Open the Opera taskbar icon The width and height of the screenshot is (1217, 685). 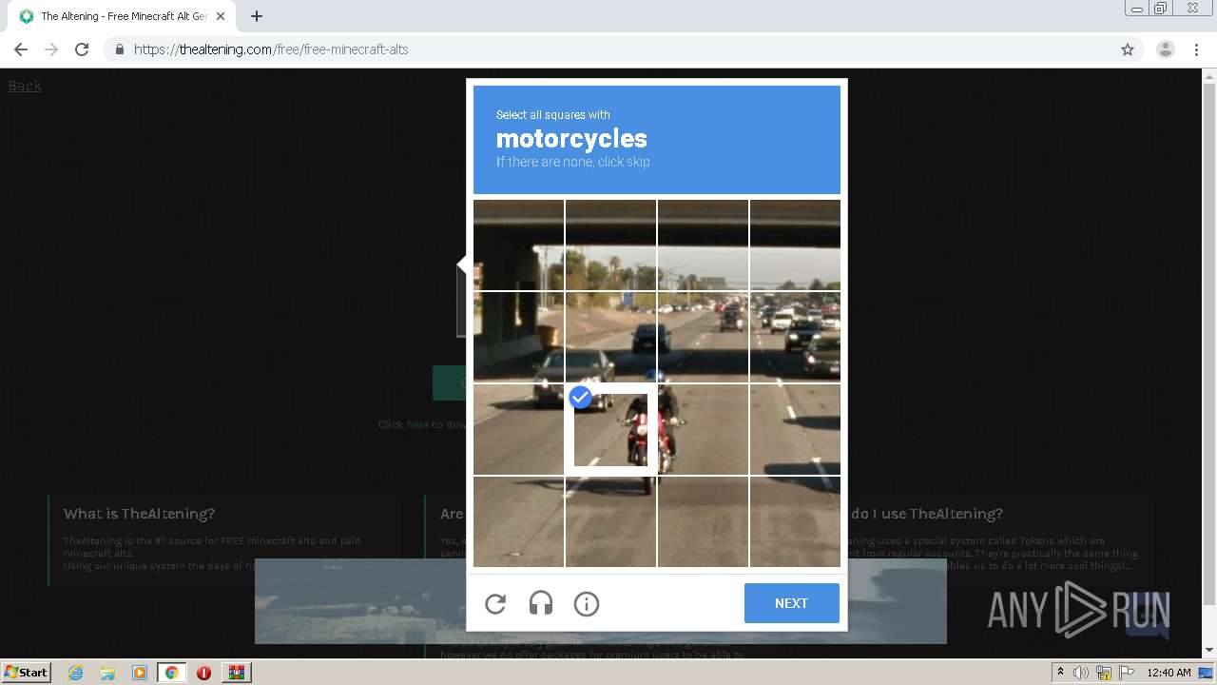pyautogui.click(x=203, y=673)
